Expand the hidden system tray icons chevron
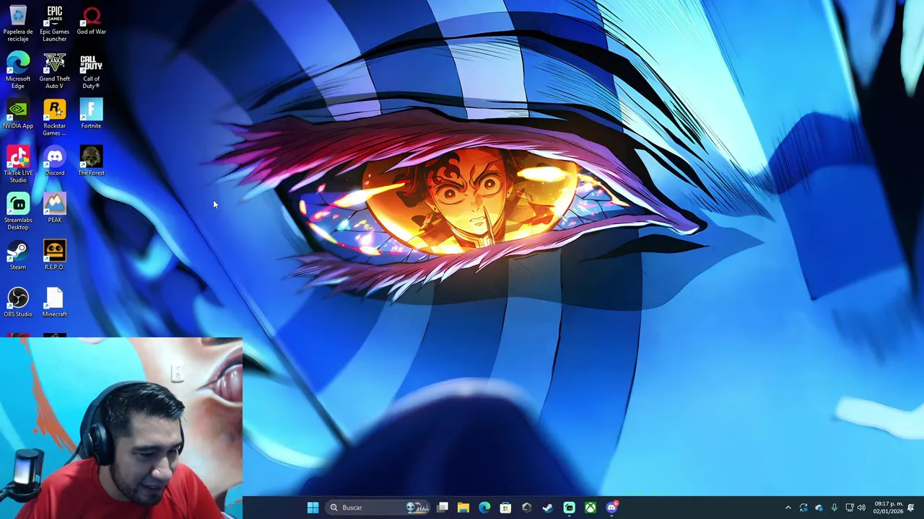The image size is (924, 519). 788,507
